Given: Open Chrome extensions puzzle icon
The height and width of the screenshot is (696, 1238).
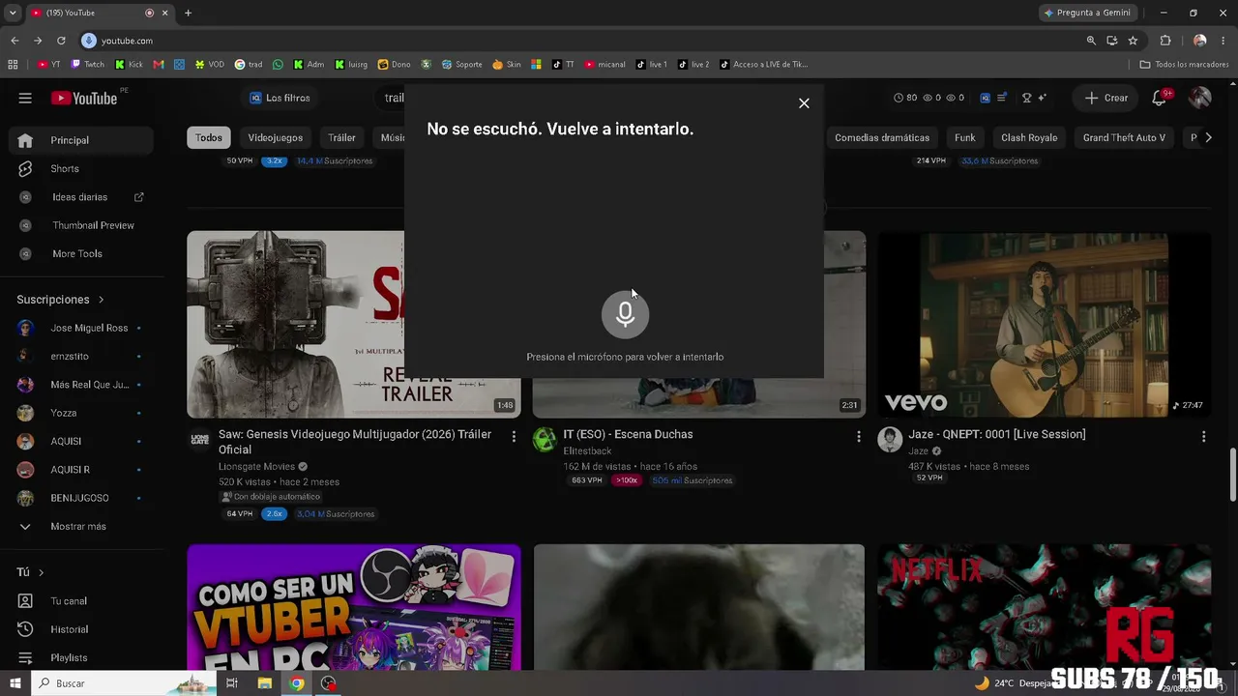Looking at the screenshot, I should tap(1164, 41).
